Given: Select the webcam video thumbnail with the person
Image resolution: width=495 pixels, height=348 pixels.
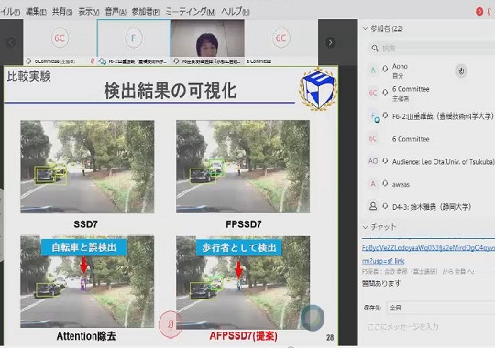Looking at the screenshot, I should click(207, 38).
